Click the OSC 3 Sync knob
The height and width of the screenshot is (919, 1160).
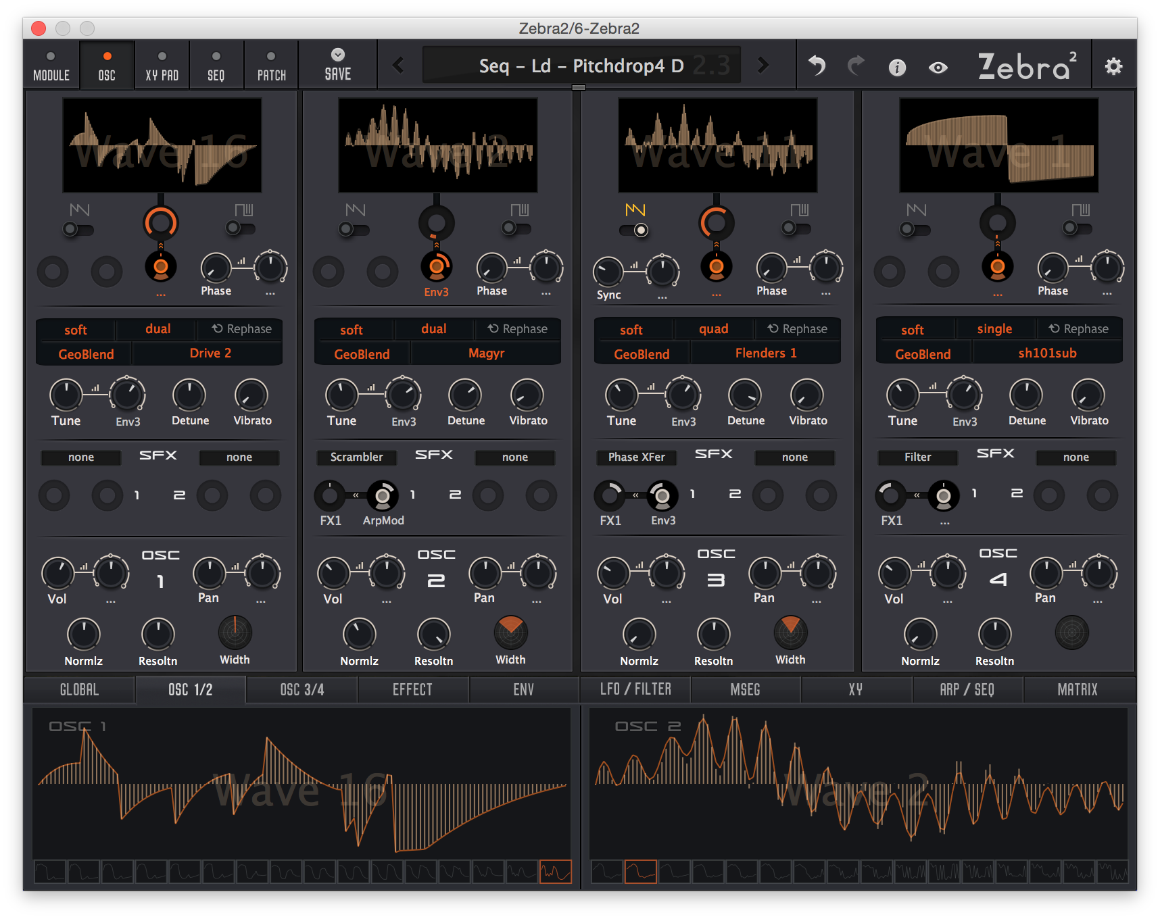pyautogui.click(x=608, y=271)
